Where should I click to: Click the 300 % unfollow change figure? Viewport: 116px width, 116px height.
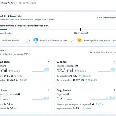(99, 104)
